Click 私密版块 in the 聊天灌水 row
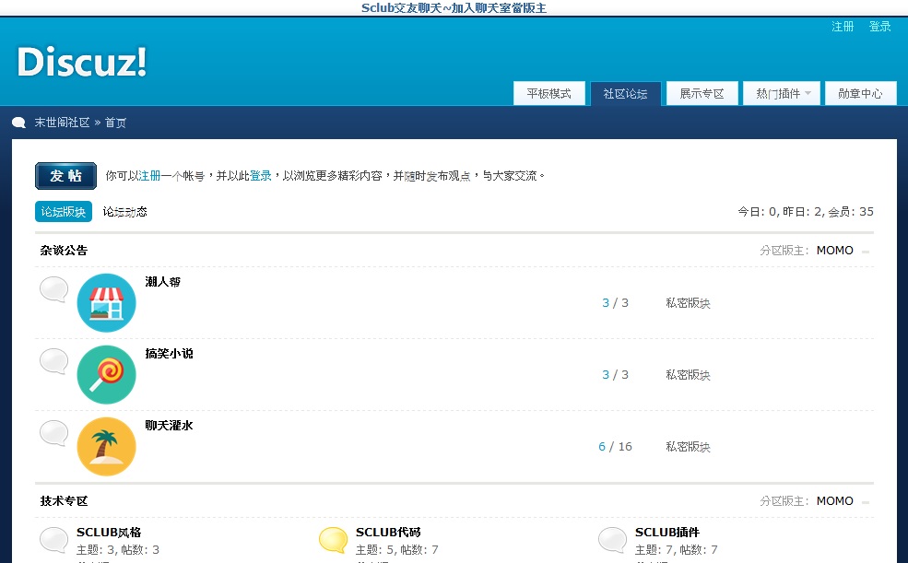 click(x=688, y=446)
